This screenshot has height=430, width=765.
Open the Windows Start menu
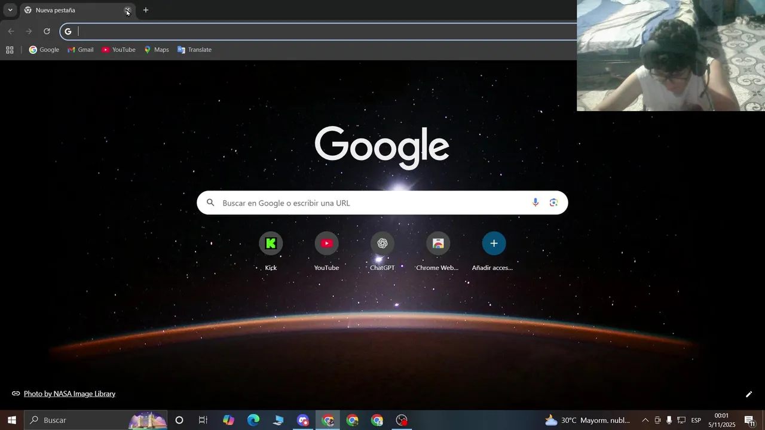[11, 420]
